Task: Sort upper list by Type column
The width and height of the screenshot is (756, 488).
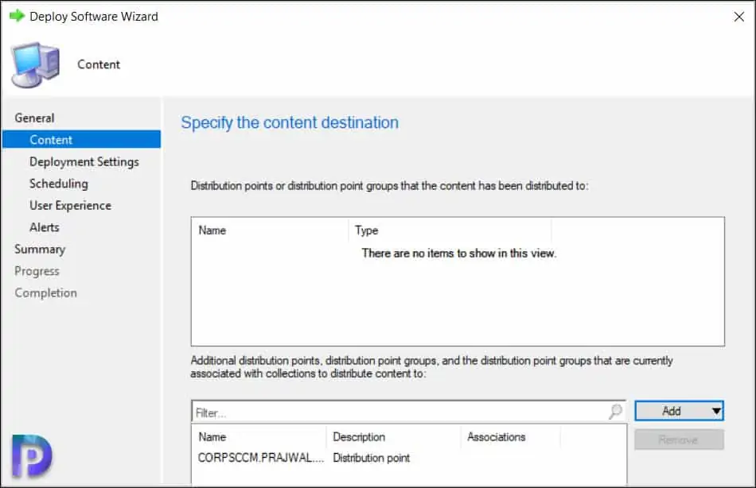Action: click(x=450, y=230)
